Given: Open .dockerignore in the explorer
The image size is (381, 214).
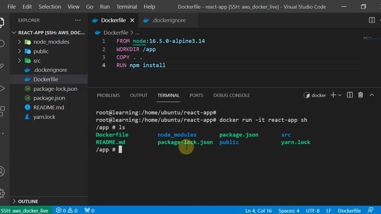Looking at the screenshot, I should pos(49,70).
